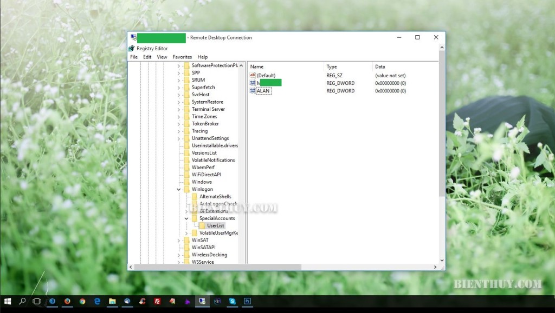Open the Favorites menu

182,57
